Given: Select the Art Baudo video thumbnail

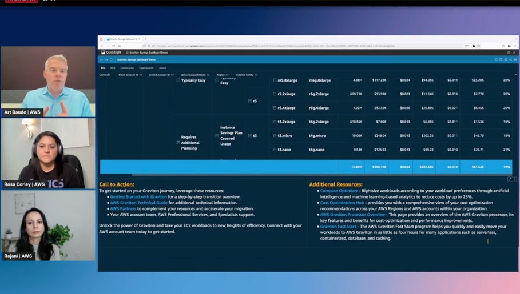Looking at the screenshot, I should (x=48, y=82).
